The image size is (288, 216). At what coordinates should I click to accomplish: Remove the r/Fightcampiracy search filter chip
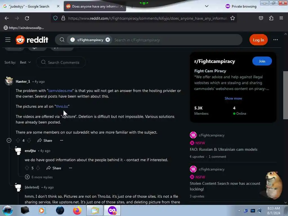(x=108, y=40)
